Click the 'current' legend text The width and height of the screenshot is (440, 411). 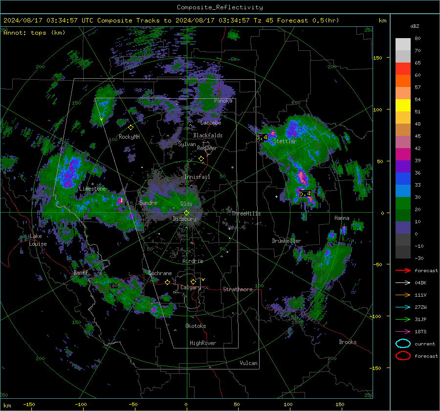[425, 344]
